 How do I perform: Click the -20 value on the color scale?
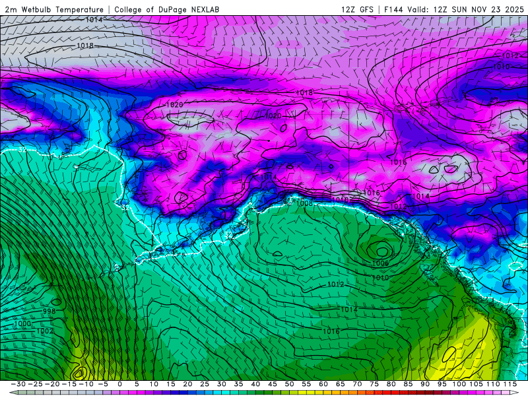click(x=52, y=384)
